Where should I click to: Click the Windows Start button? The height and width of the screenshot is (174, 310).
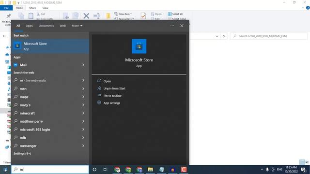click(x=5, y=170)
